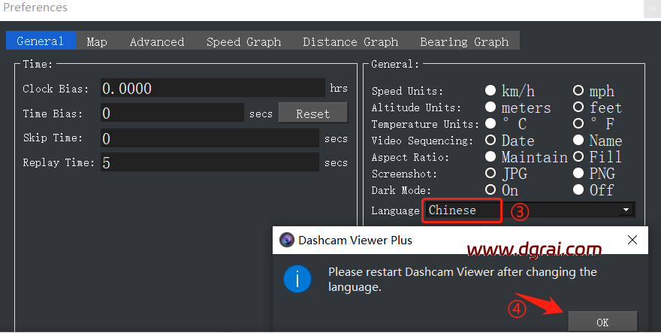
Task: Turn Dark Mode on
Action: pos(490,190)
